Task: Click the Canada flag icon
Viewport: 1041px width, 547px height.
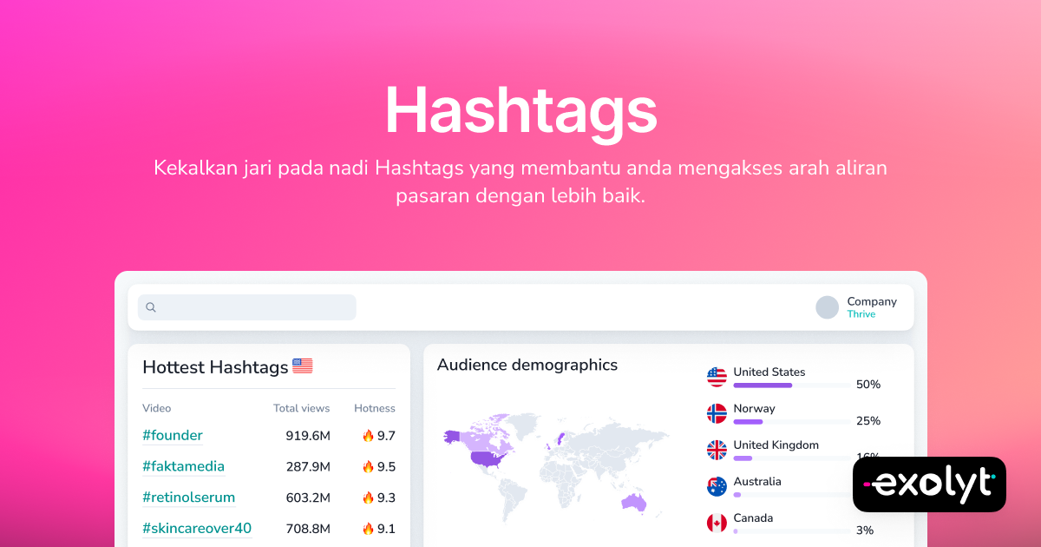Action: pyautogui.click(x=716, y=523)
